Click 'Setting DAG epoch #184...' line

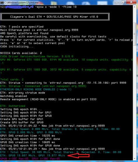point(21,109)
